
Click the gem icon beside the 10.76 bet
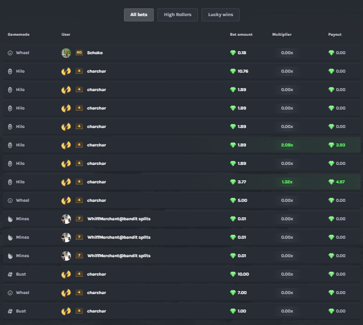click(x=233, y=71)
